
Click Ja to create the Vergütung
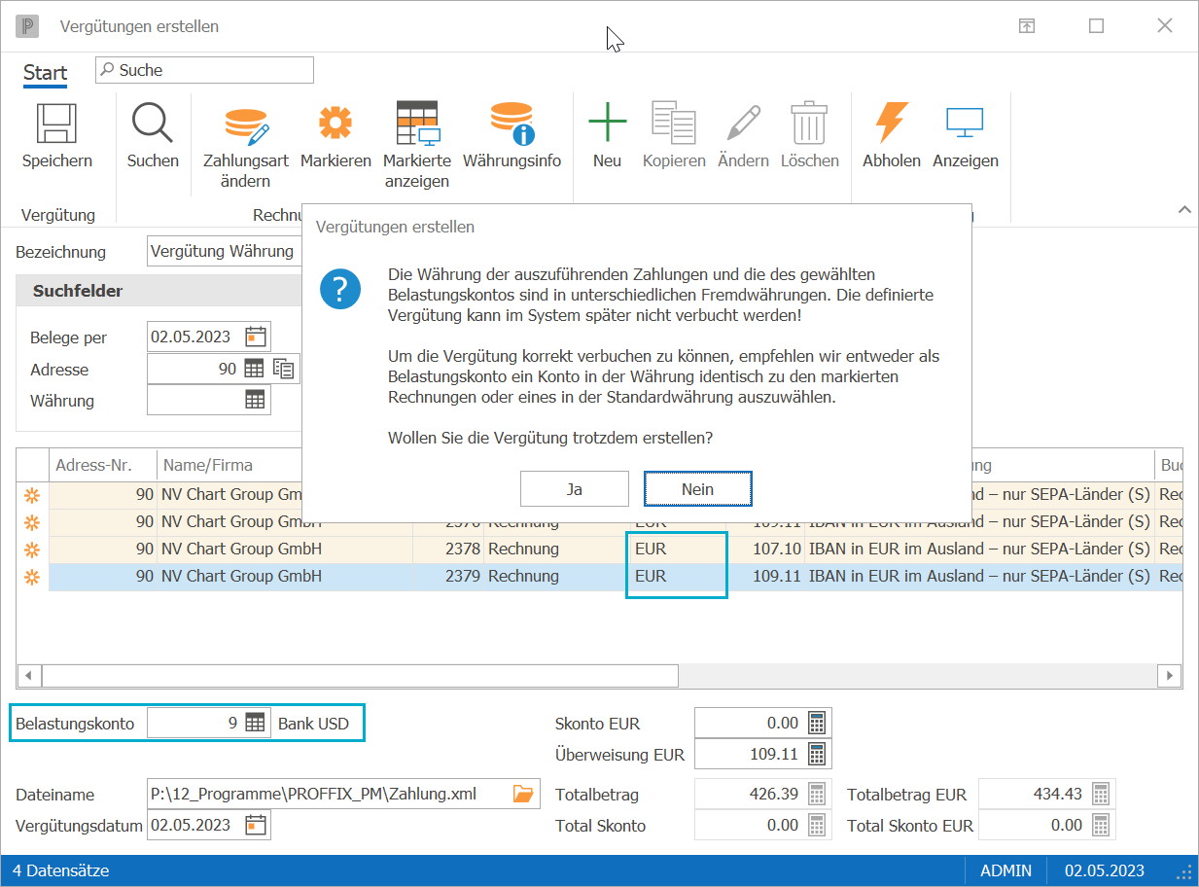[574, 489]
